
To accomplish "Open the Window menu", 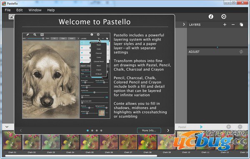I will coord(35,10).
